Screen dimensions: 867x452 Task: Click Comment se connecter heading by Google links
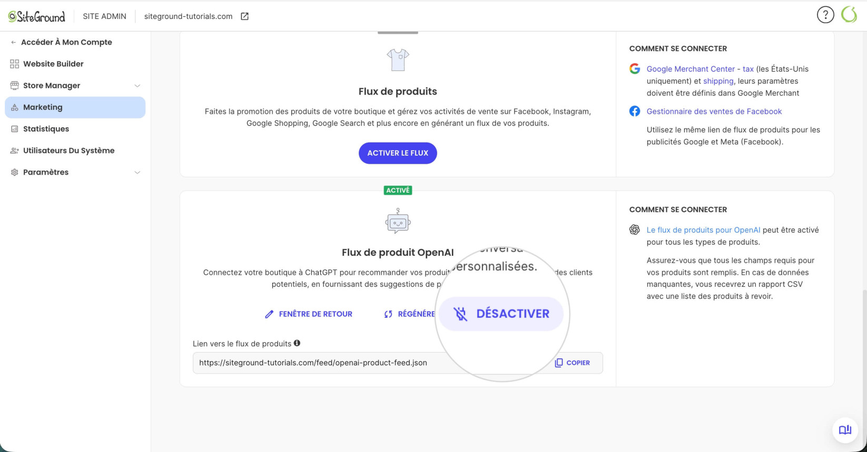click(x=678, y=48)
